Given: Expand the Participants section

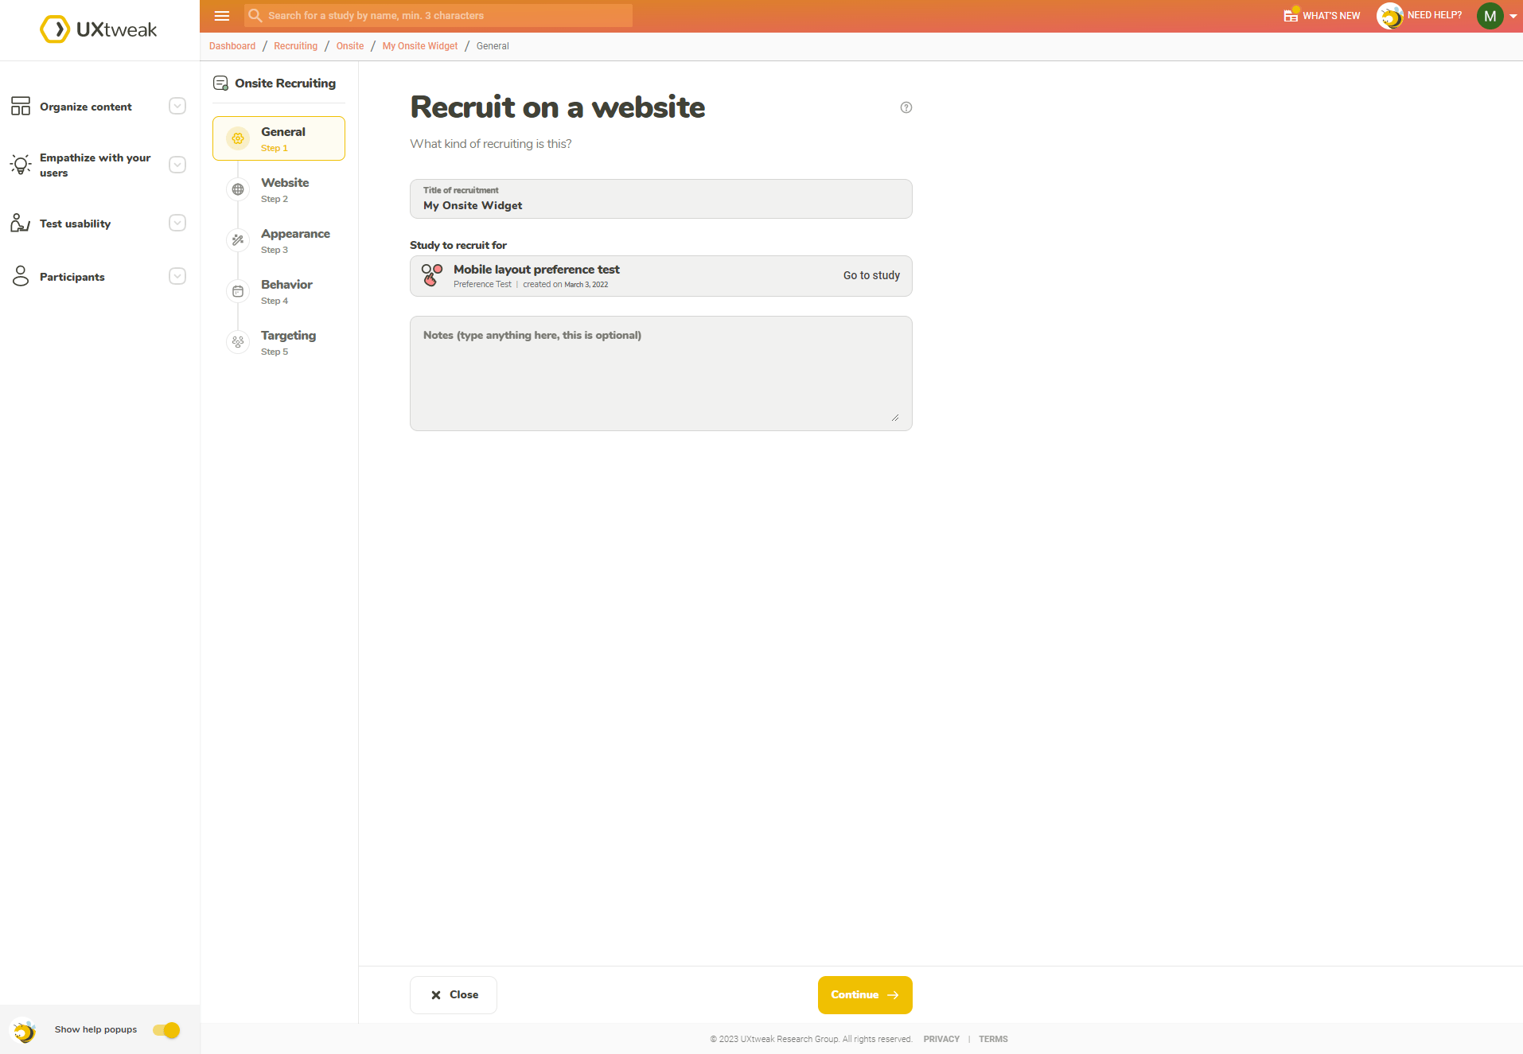Looking at the screenshot, I should click(x=177, y=276).
